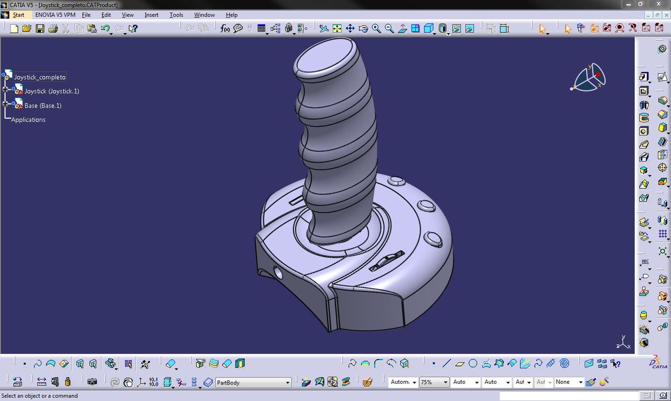Expand the view mode cylinder icon arrow

(449, 33)
